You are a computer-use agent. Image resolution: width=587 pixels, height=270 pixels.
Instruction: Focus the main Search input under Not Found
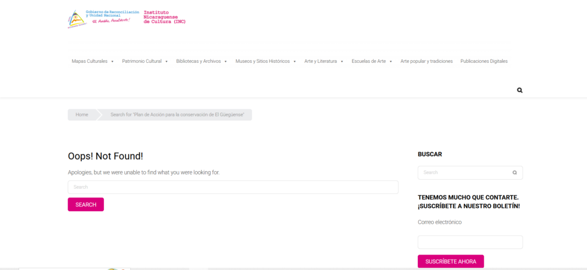(233, 187)
